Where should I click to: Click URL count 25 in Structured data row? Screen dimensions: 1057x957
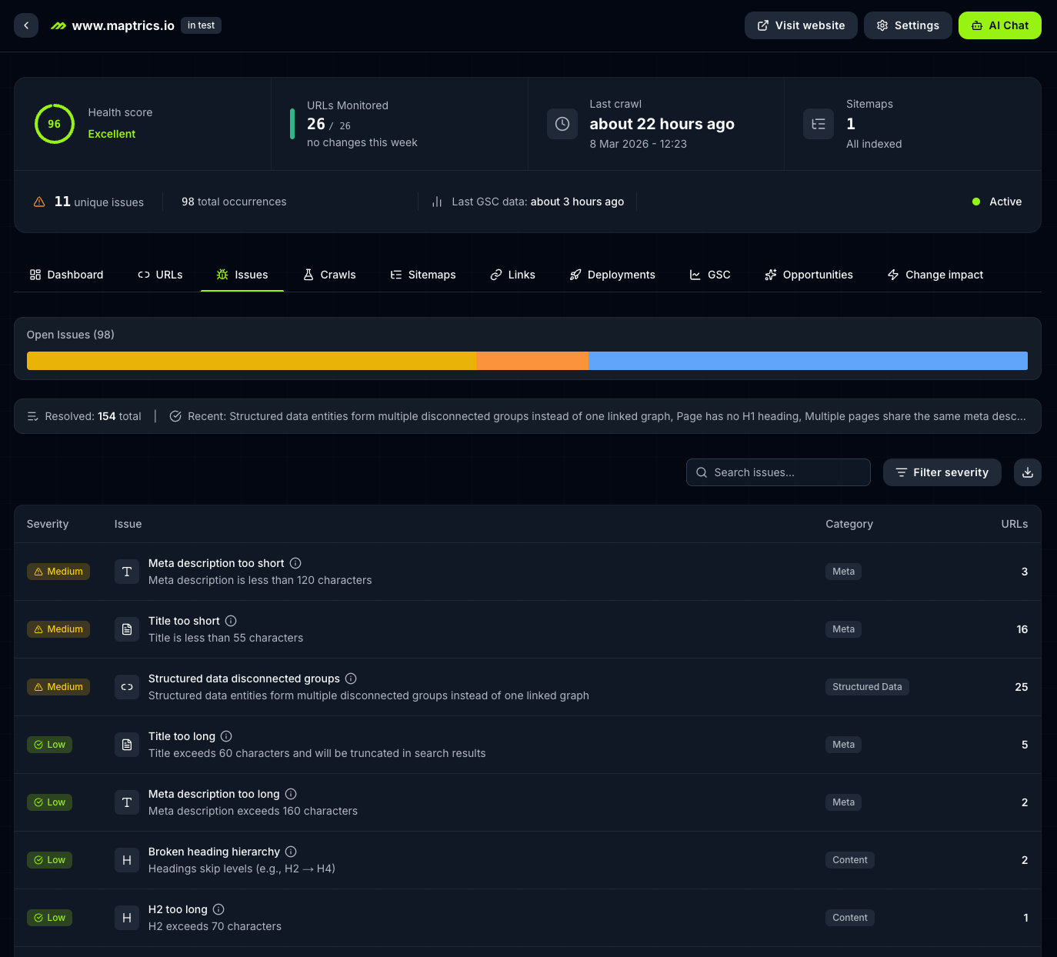click(x=1022, y=687)
